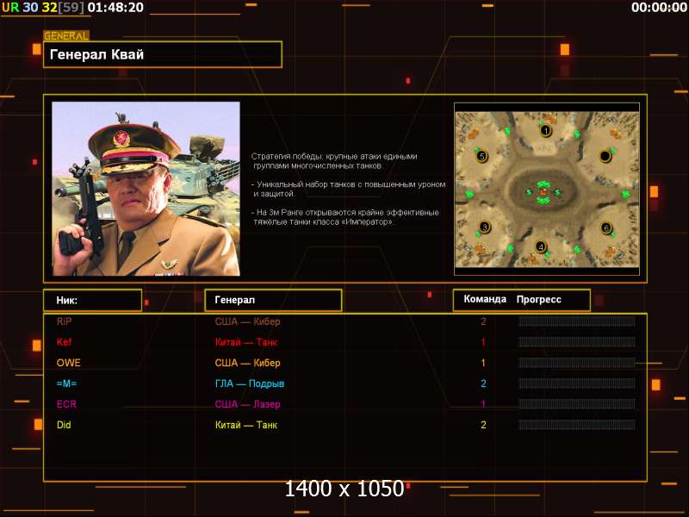Click the OWE player progress bar
This screenshot has width=689, height=517.
tap(576, 363)
